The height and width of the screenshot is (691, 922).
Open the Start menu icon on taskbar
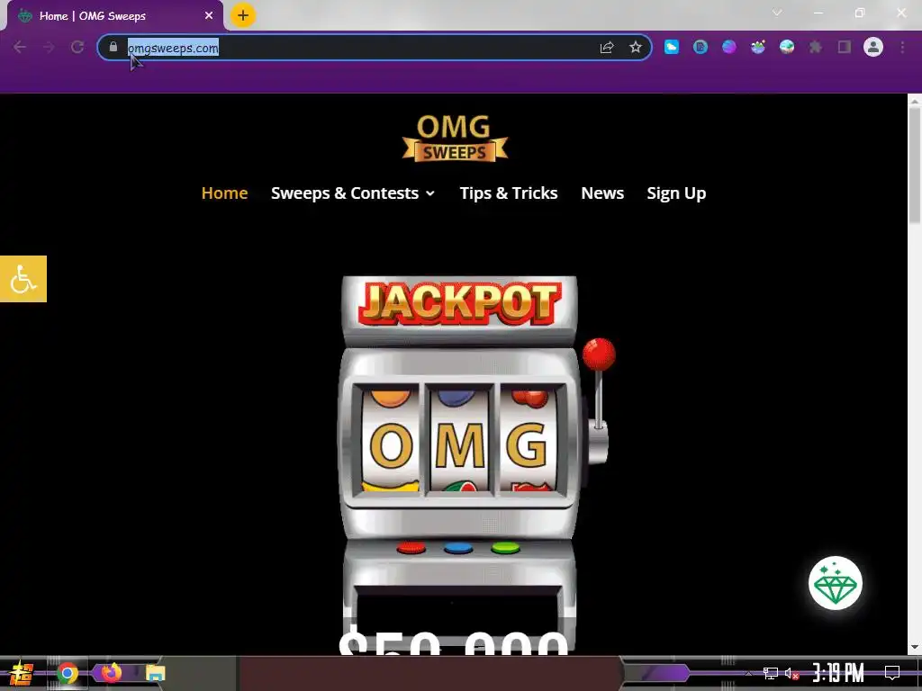point(22,673)
